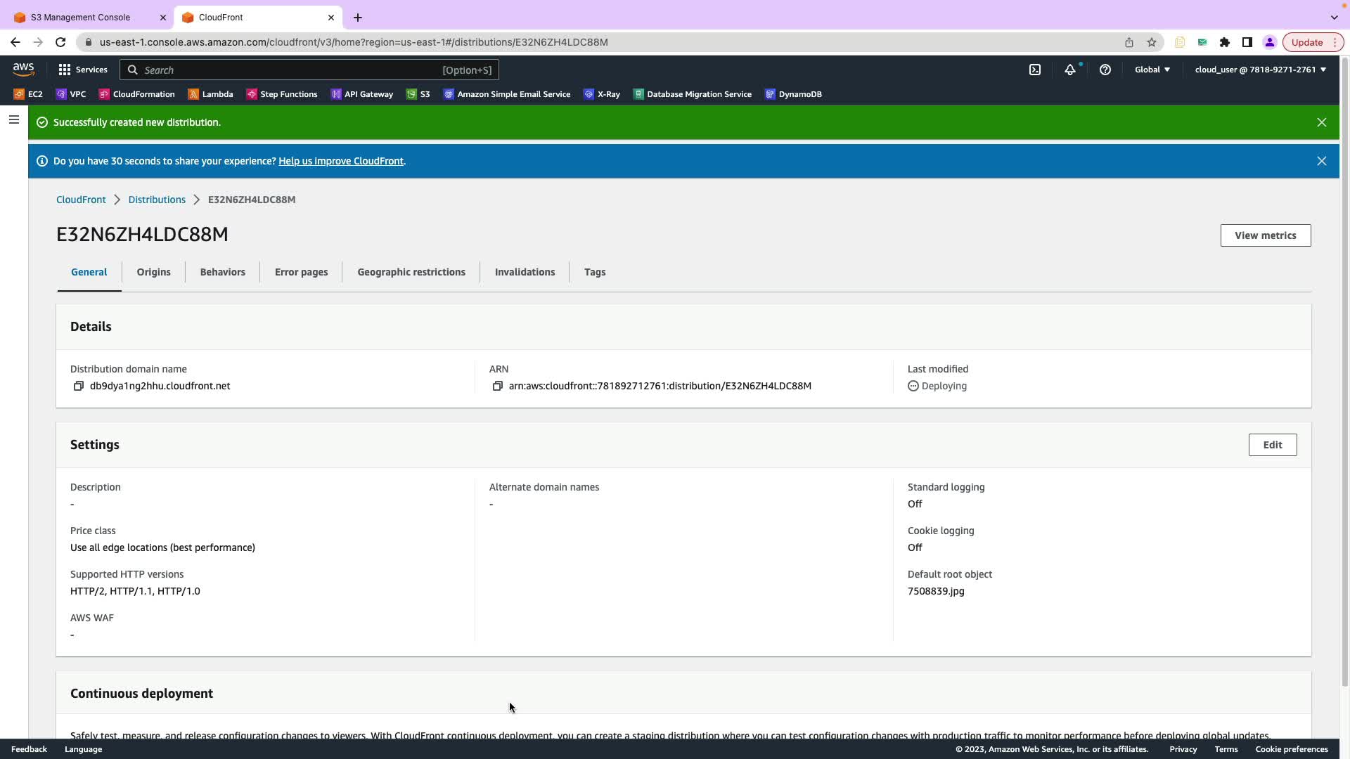Image resolution: width=1350 pixels, height=759 pixels.
Task: Switch to the Origins tab
Action: pyautogui.click(x=153, y=272)
